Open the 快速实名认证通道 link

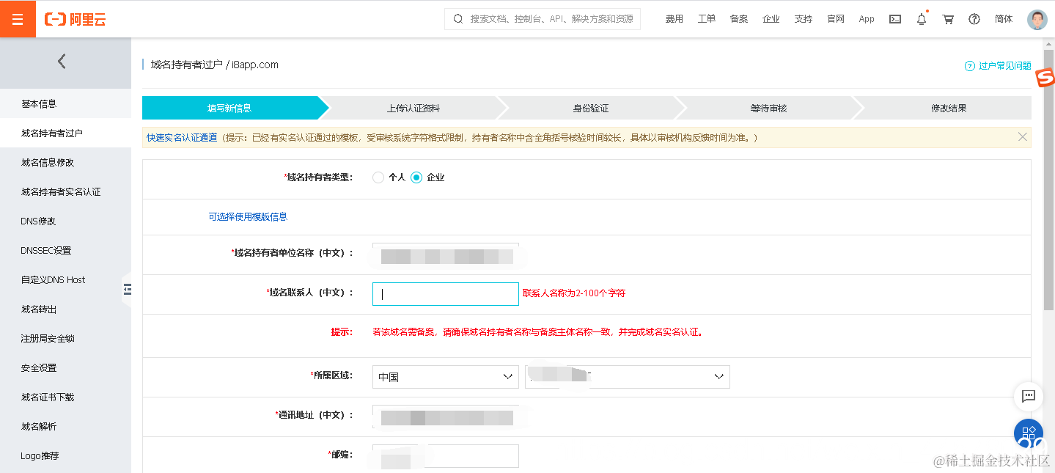182,137
